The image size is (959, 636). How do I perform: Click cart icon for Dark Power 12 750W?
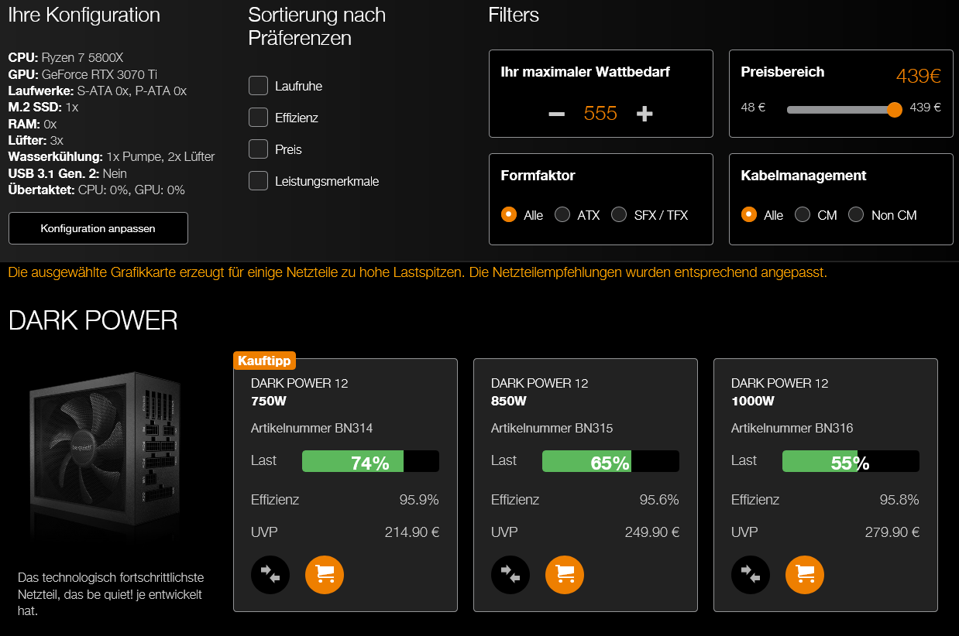coord(325,574)
